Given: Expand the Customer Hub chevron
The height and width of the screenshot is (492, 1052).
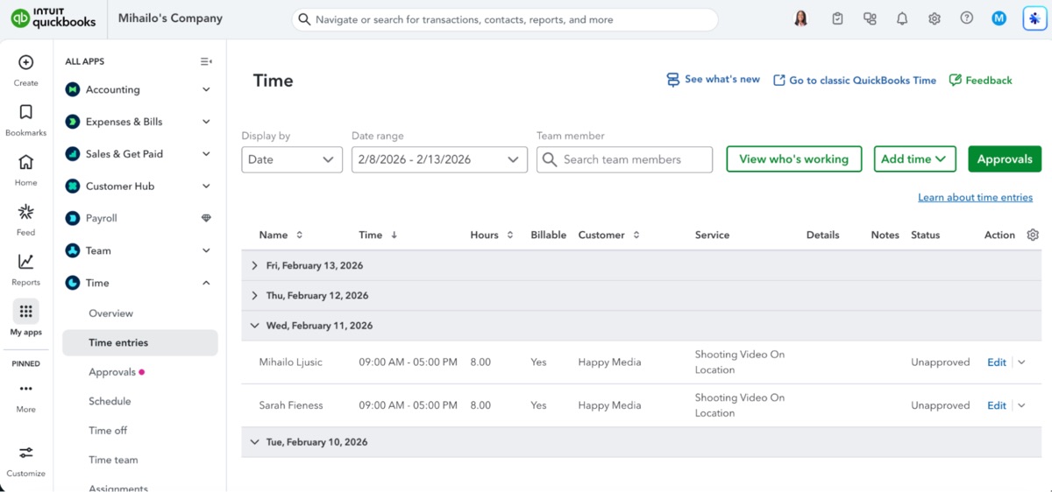Looking at the screenshot, I should click(206, 186).
